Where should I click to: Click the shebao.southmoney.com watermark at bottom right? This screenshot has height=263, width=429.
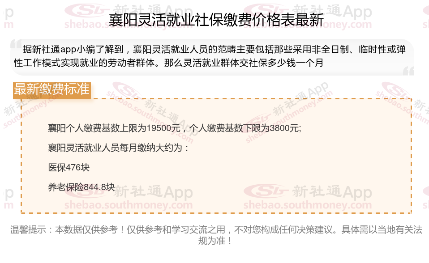(308, 205)
